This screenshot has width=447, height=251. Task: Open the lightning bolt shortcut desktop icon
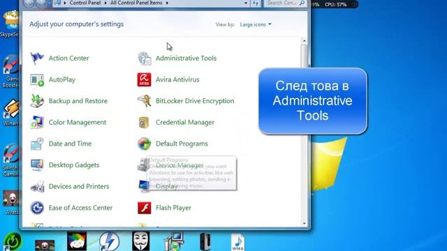(x=109, y=242)
